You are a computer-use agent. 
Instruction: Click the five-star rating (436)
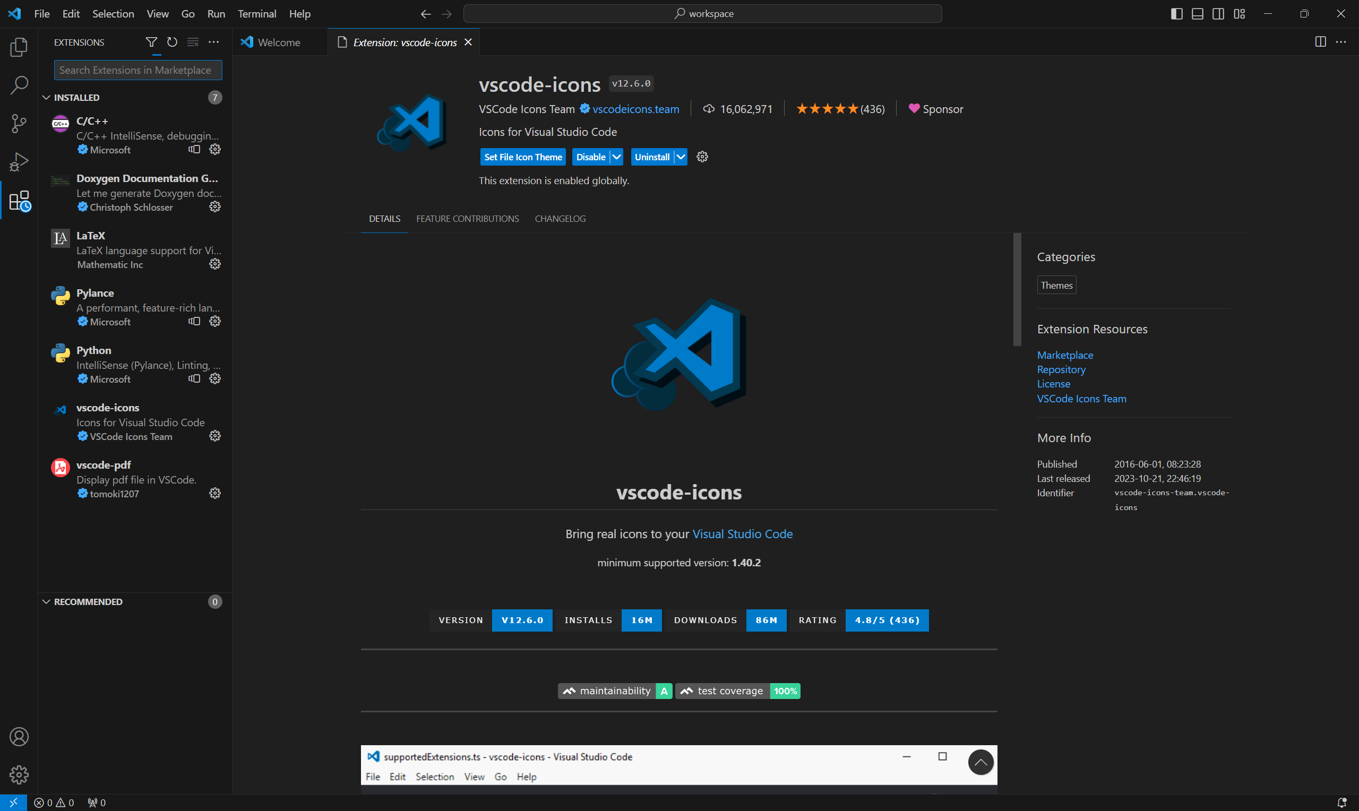pyautogui.click(x=840, y=109)
